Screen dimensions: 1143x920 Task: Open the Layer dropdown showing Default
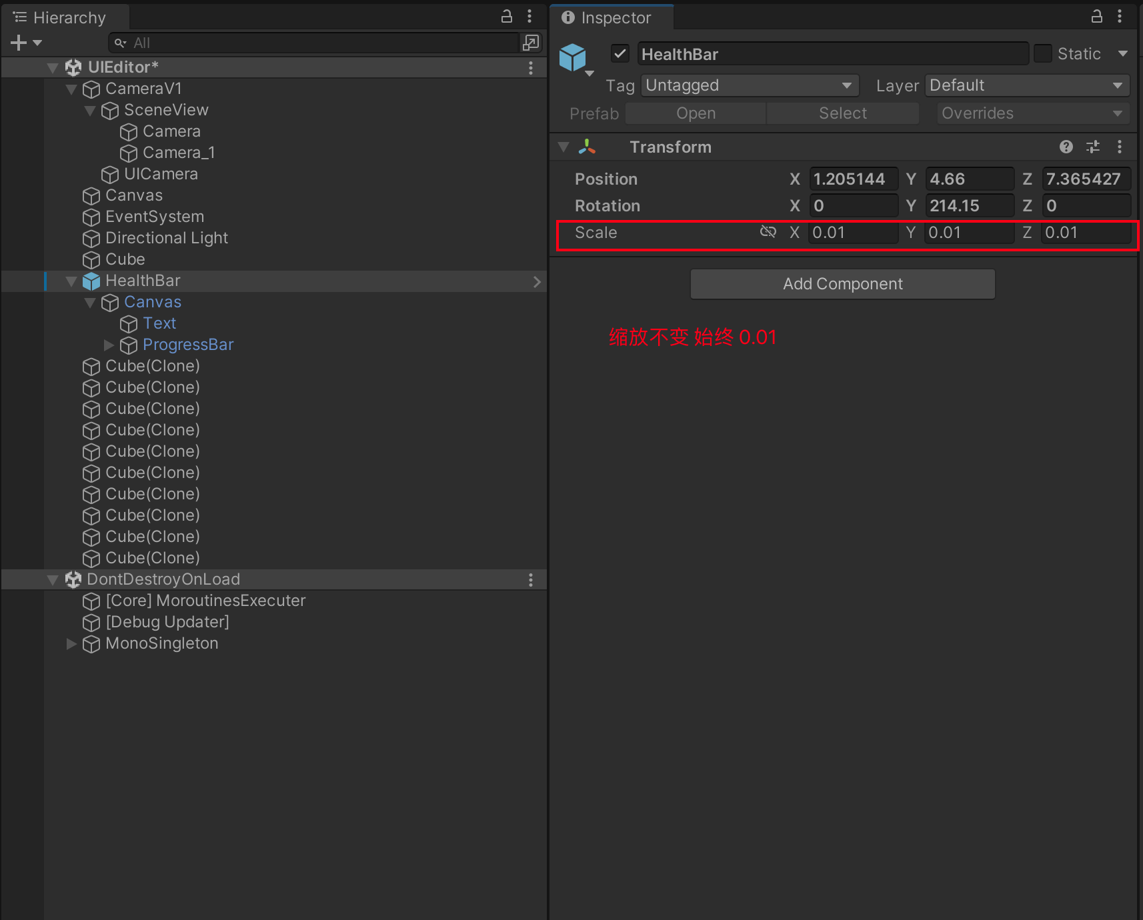1026,85
